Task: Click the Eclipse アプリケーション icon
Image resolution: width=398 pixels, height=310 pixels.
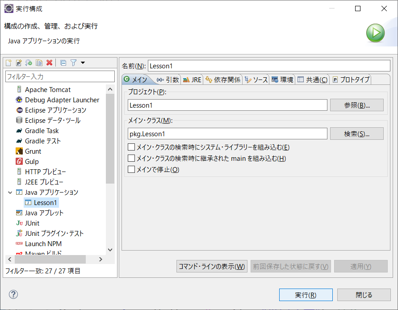Action: tap(19, 110)
